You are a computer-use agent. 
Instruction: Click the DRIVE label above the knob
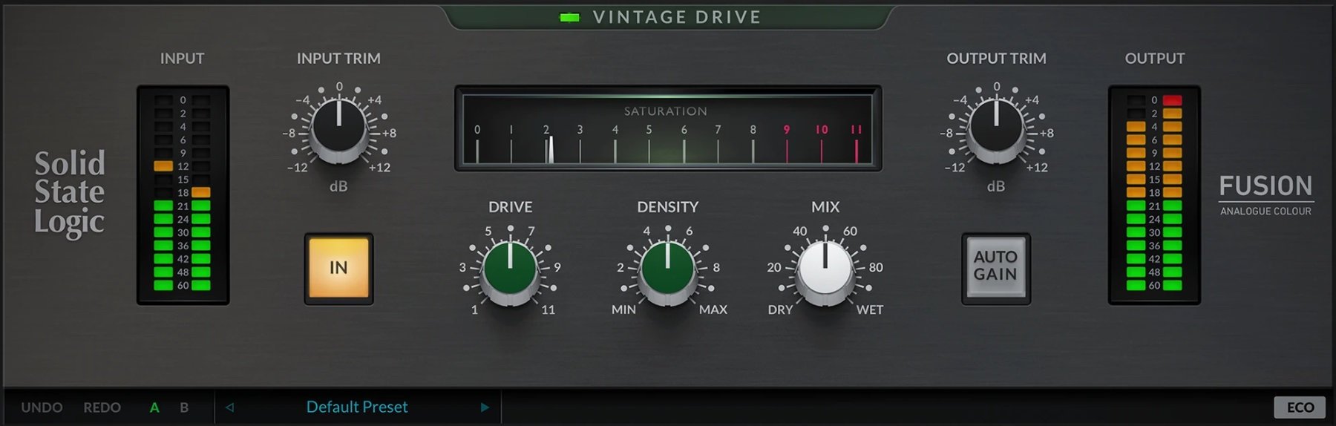(511, 207)
